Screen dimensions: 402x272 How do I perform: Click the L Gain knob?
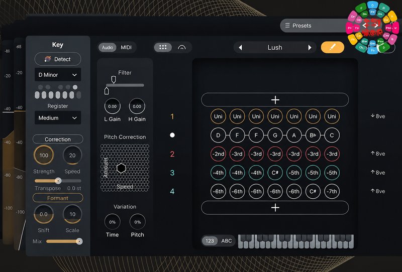(112, 106)
